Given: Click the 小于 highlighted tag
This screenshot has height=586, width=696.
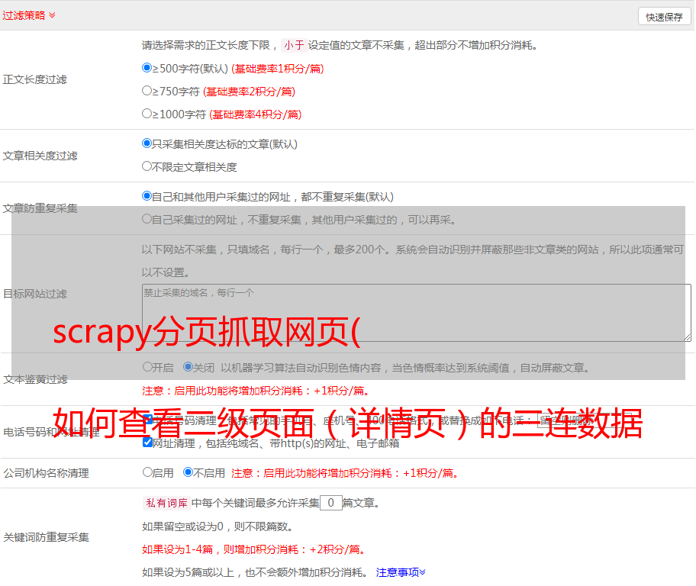Looking at the screenshot, I should tap(294, 45).
